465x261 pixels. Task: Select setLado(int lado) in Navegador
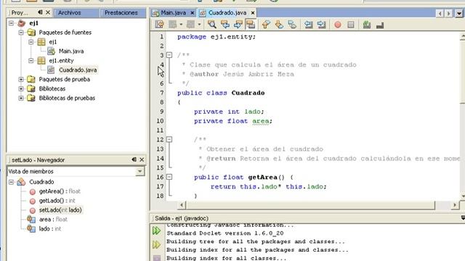[x=60, y=210]
